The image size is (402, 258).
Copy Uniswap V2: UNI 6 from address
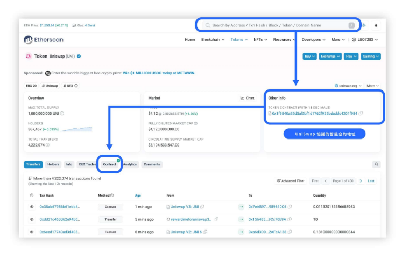tap(206, 232)
